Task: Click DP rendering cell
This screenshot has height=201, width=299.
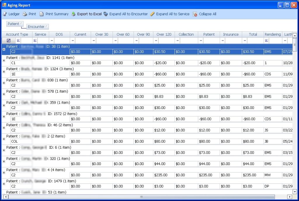Action: click(x=273, y=186)
